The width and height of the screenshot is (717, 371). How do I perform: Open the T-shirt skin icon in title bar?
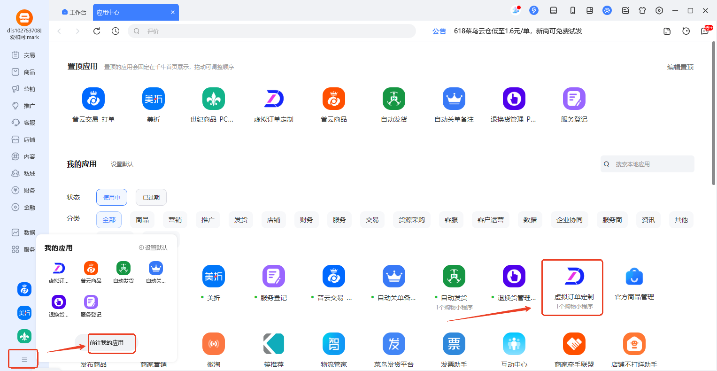coord(642,10)
